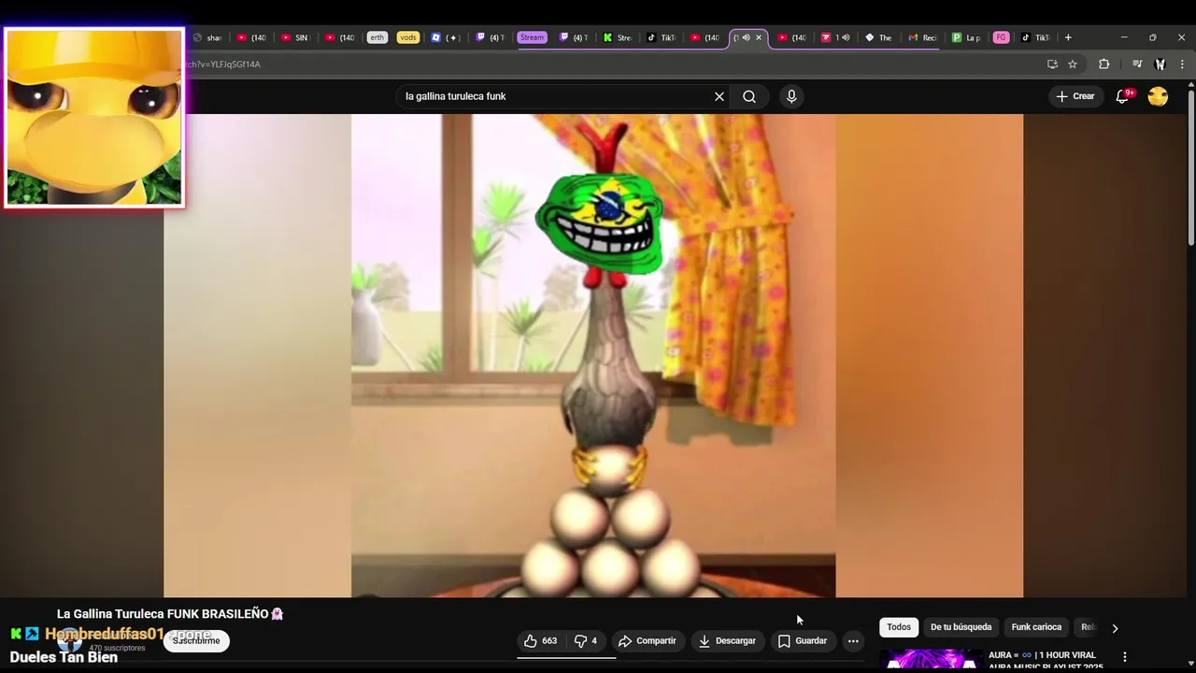The image size is (1196, 673).
Task: Click the install app icon in address bar
Action: click(1052, 64)
